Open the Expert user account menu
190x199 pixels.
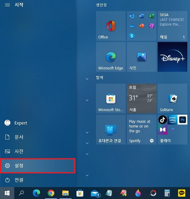coord(38,123)
